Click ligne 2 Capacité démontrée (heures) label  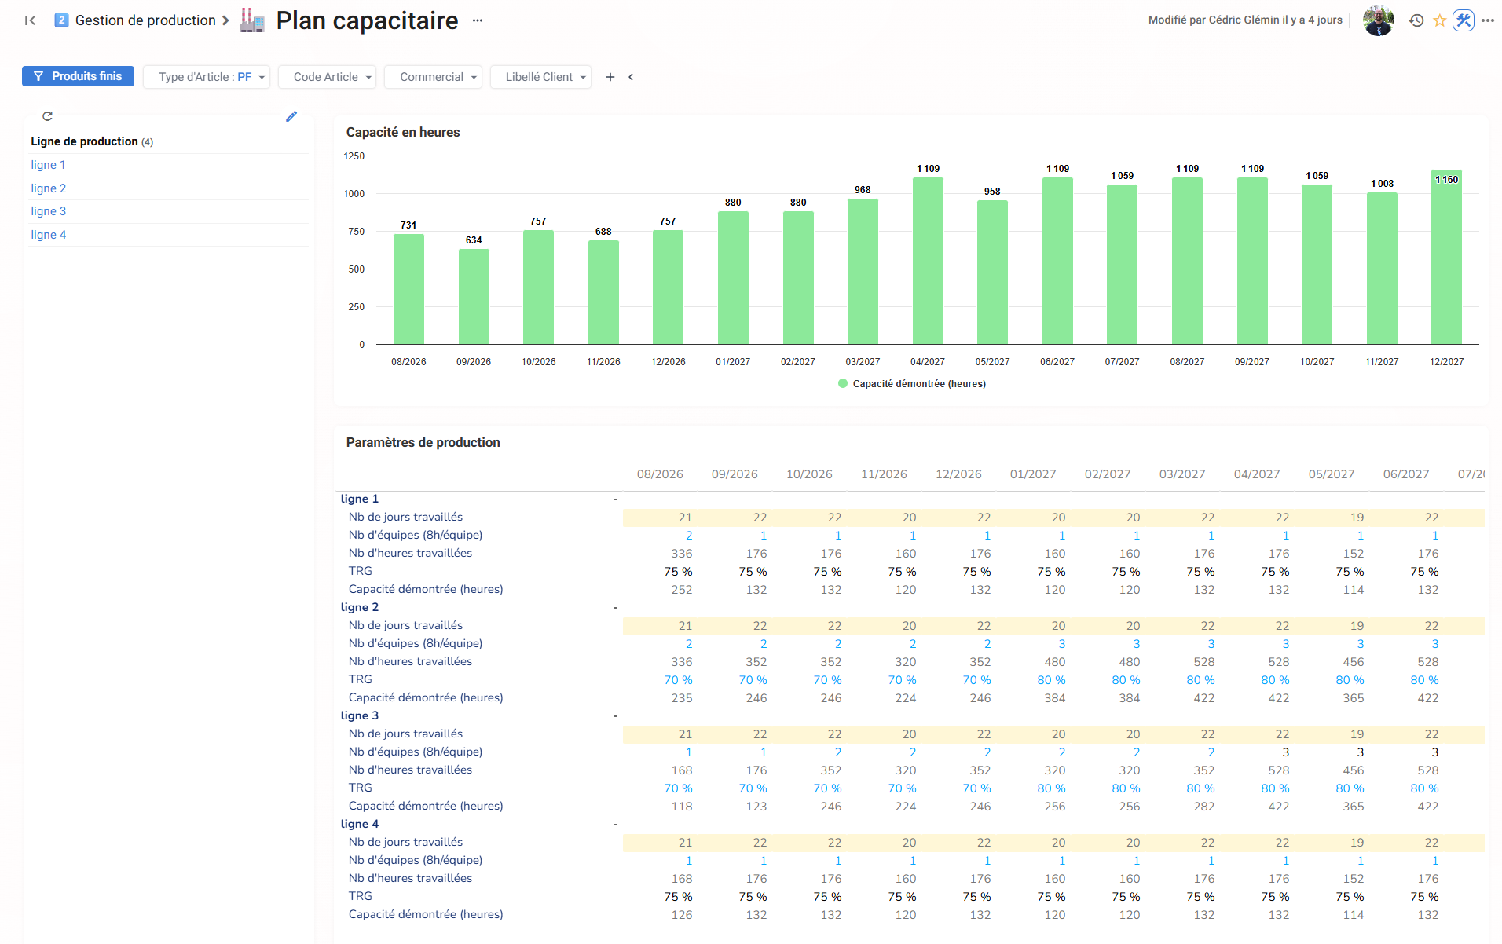426,697
